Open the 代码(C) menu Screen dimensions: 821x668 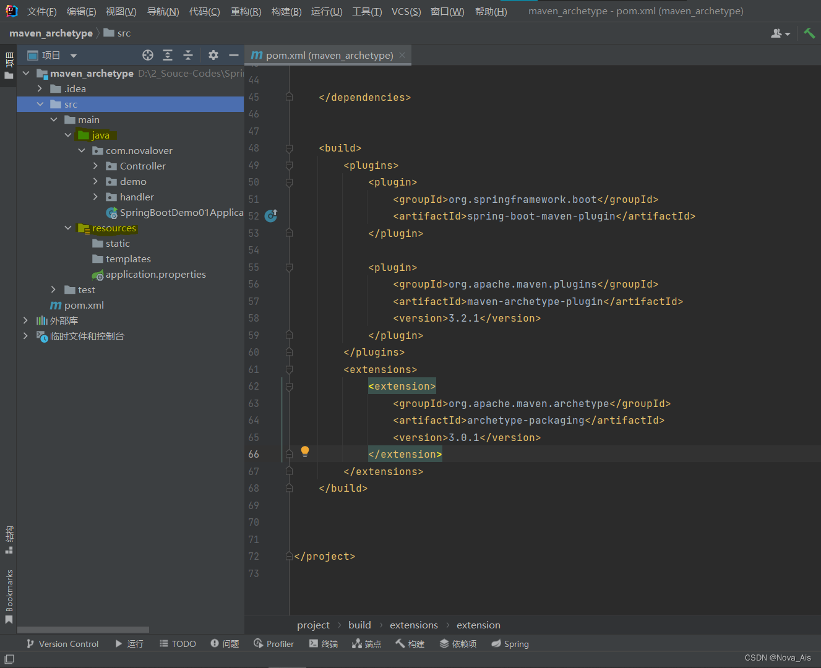[204, 12]
